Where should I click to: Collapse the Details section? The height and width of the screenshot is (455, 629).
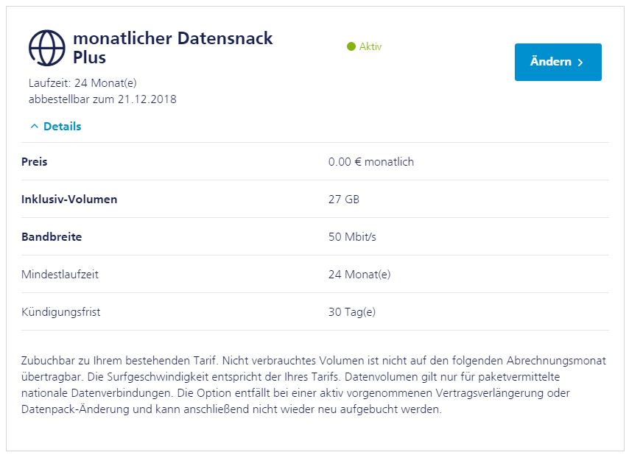point(56,127)
